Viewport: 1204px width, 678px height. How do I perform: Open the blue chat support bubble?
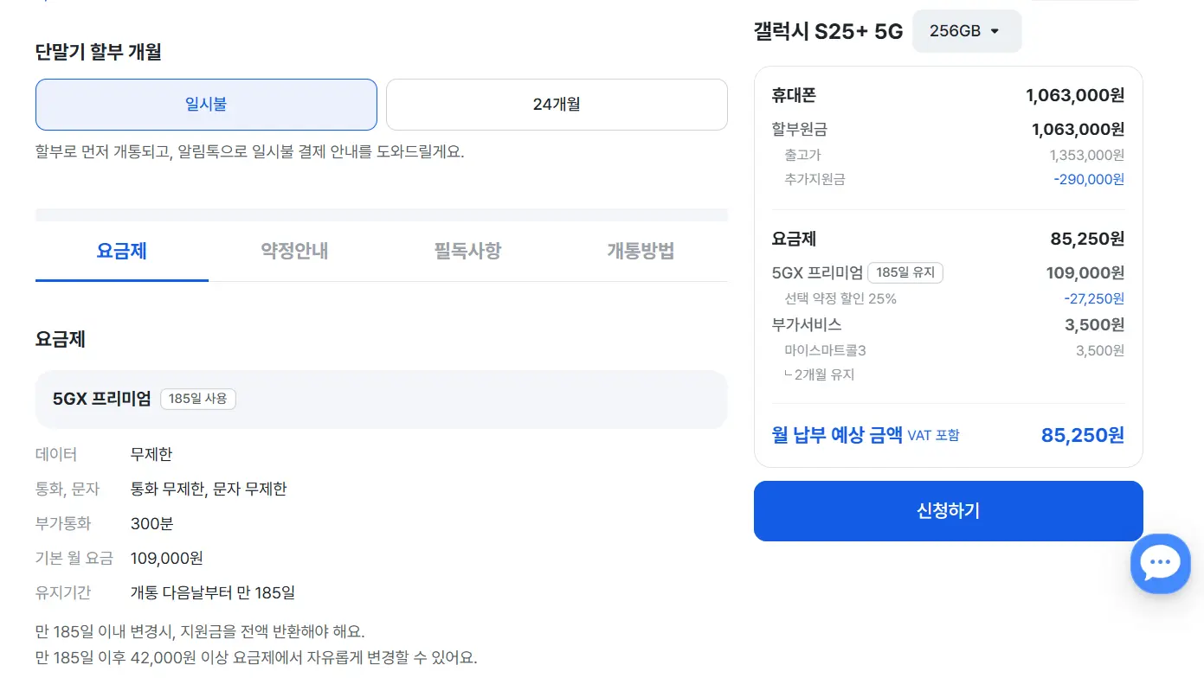coord(1160,563)
